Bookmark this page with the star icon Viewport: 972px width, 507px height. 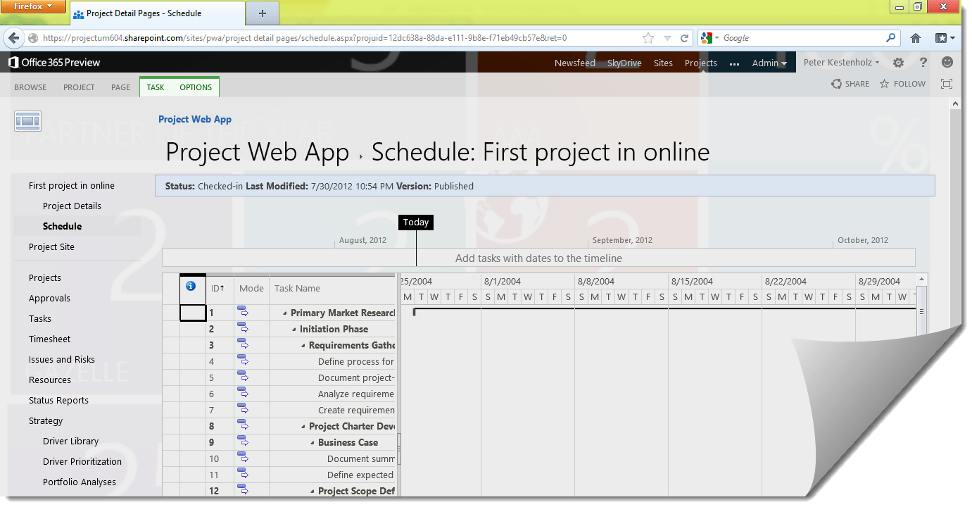point(648,38)
